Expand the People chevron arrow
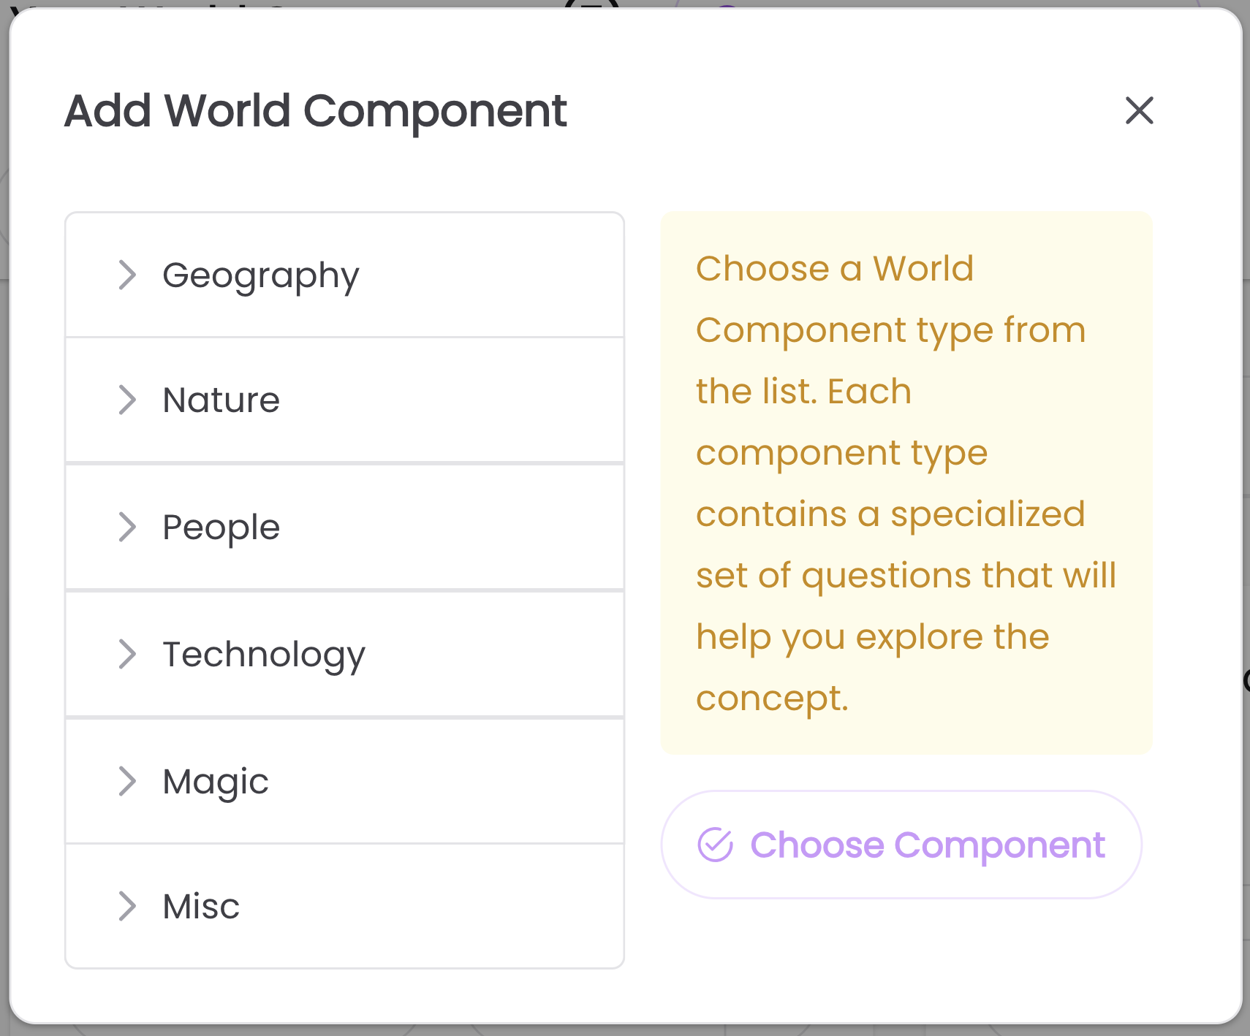 click(127, 527)
